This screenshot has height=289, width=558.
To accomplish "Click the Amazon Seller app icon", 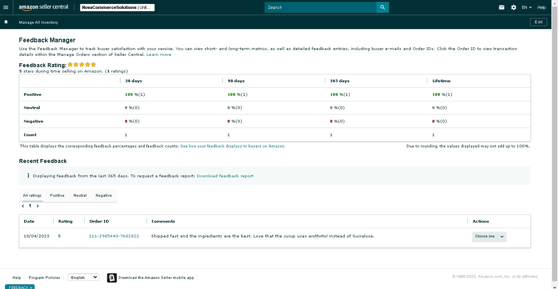I will click(x=112, y=278).
